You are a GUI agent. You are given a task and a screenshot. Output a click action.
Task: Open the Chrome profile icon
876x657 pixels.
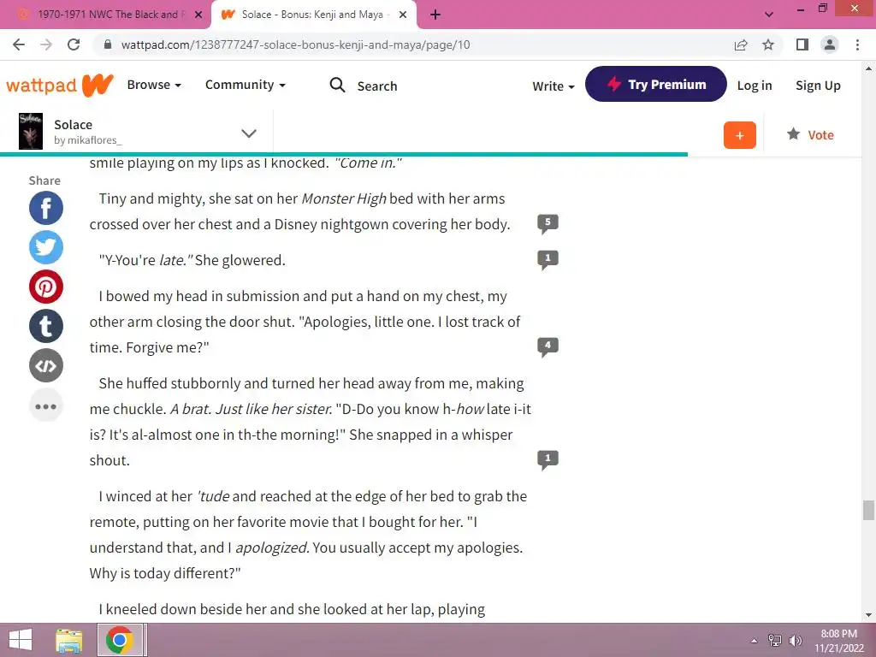[x=830, y=44]
